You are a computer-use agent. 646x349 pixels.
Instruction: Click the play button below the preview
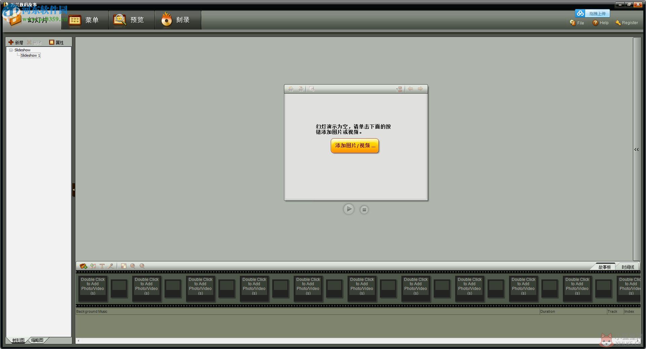(x=349, y=209)
